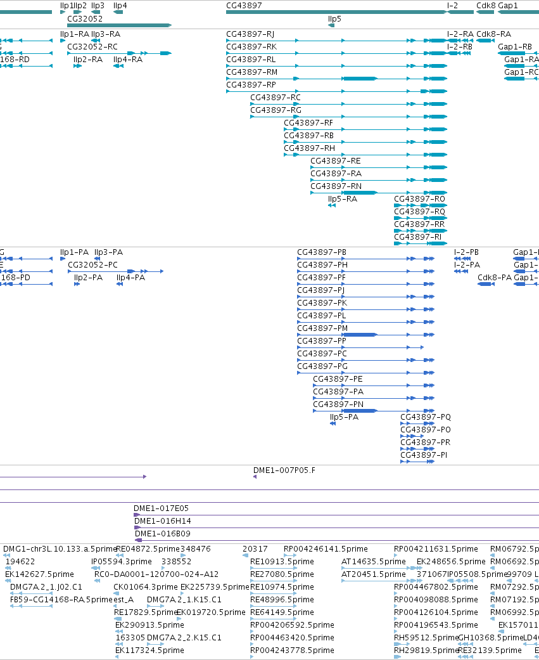Viewport: 539px width, 660px height.
Task: Click protein label Cdk8-PA
Action: [495, 278]
